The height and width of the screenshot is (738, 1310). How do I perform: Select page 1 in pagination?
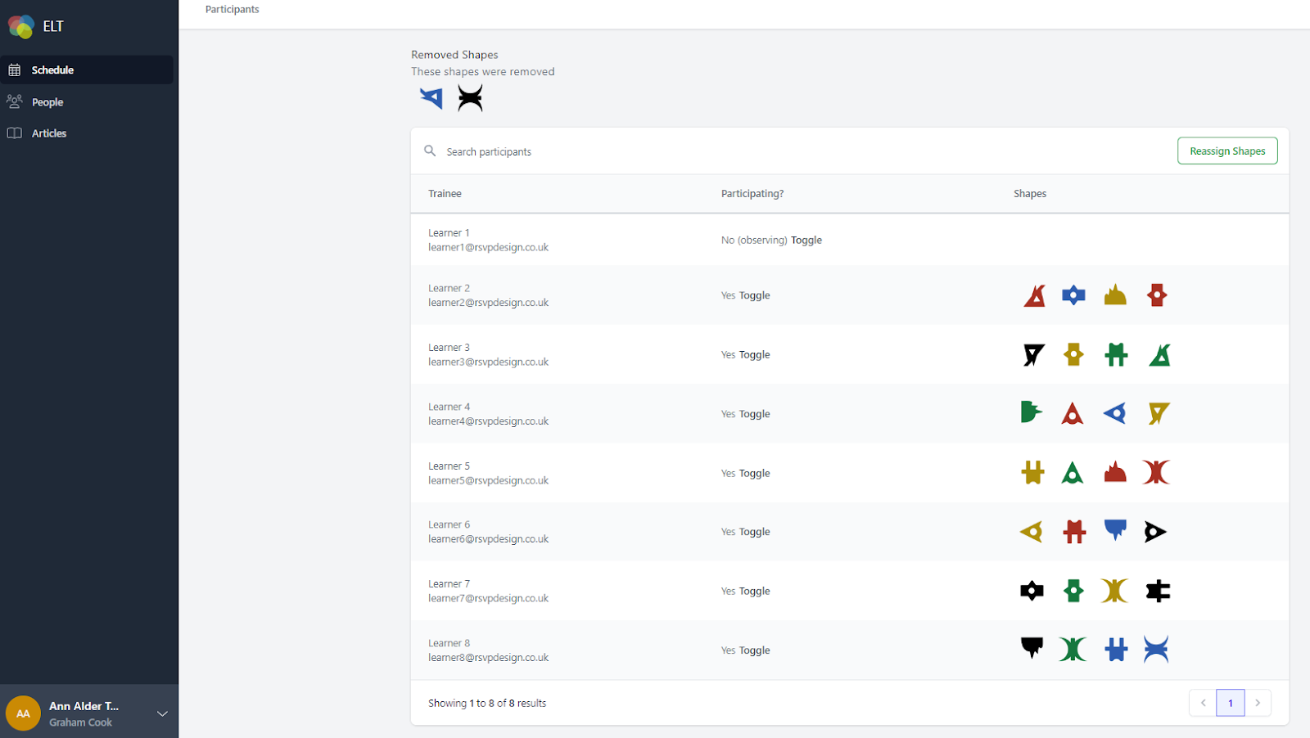click(x=1230, y=703)
